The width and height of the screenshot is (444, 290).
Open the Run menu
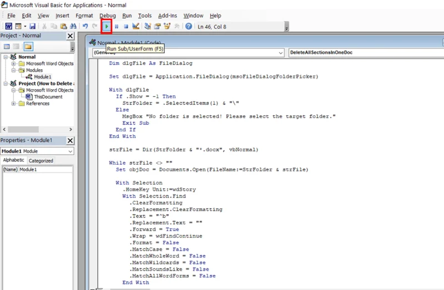coord(127,15)
